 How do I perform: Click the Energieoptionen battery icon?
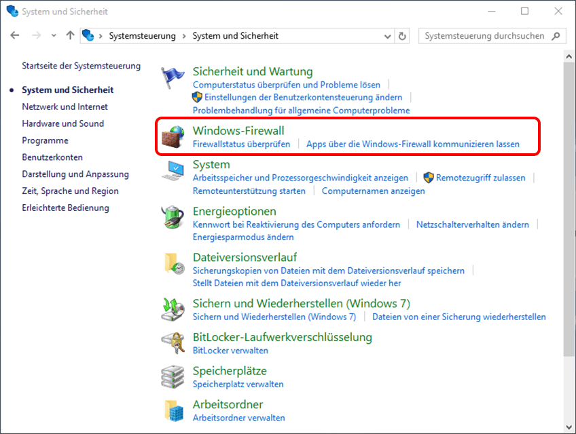[173, 217]
